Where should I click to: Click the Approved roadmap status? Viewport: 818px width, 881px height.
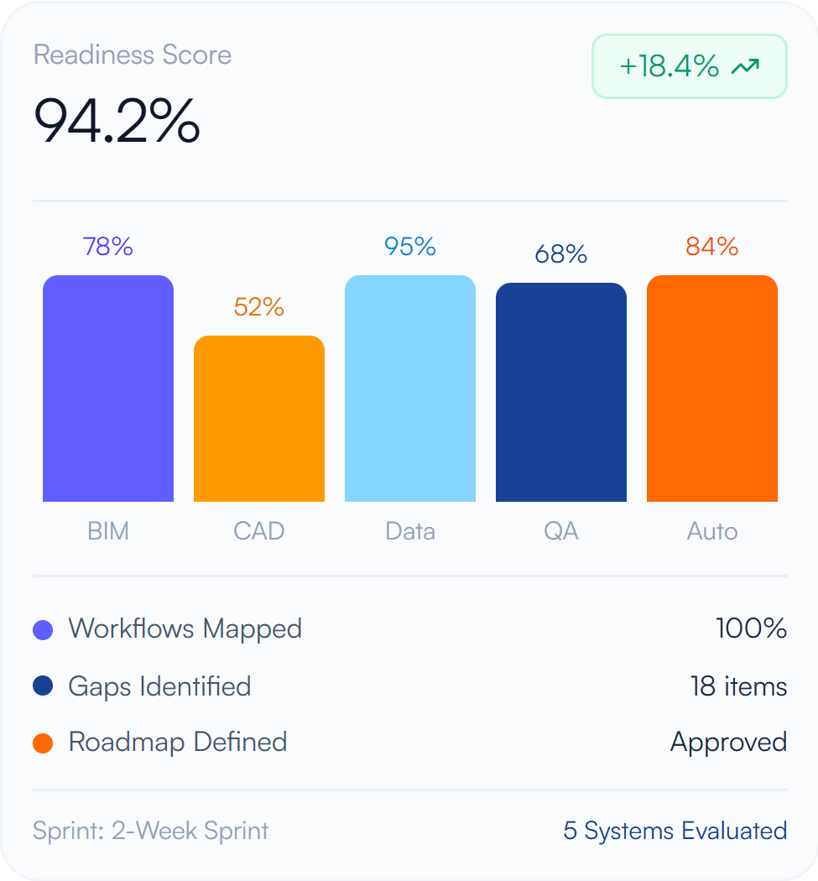point(729,743)
